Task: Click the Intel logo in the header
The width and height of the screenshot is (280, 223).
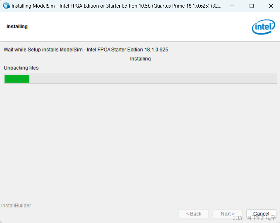Action: point(263,27)
